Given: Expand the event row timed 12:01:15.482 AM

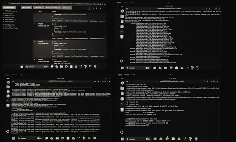Looking at the screenshot, I should [35, 41].
